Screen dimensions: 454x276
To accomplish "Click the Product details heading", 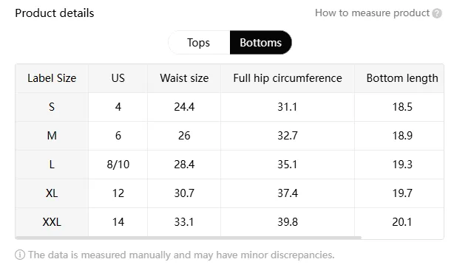I will [x=55, y=13].
